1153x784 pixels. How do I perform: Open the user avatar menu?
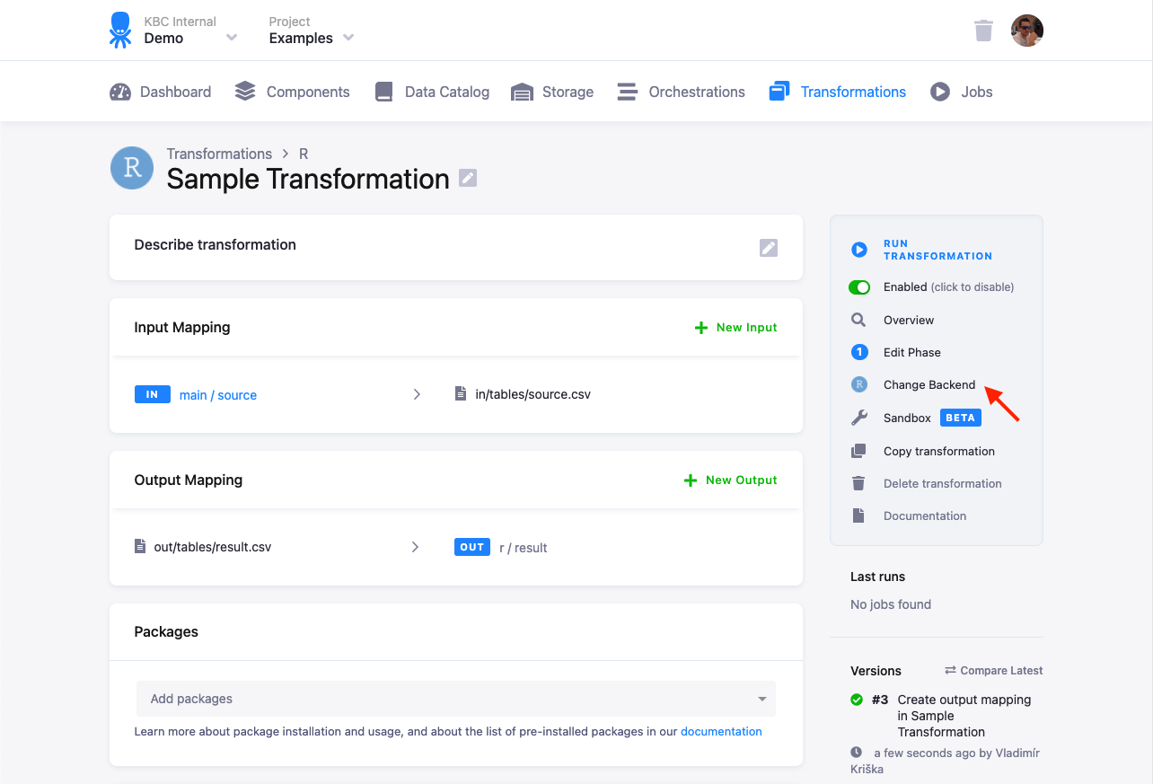(1026, 31)
